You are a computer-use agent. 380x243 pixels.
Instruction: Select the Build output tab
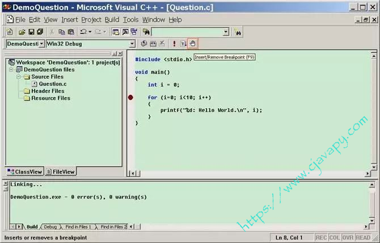coord(32,227)
